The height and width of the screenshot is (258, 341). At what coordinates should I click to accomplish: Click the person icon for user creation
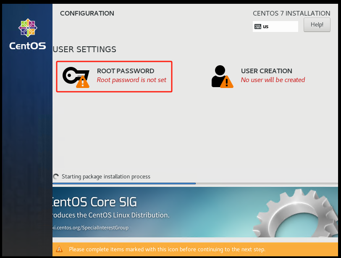pyautogui.click(x=219, y=75)
